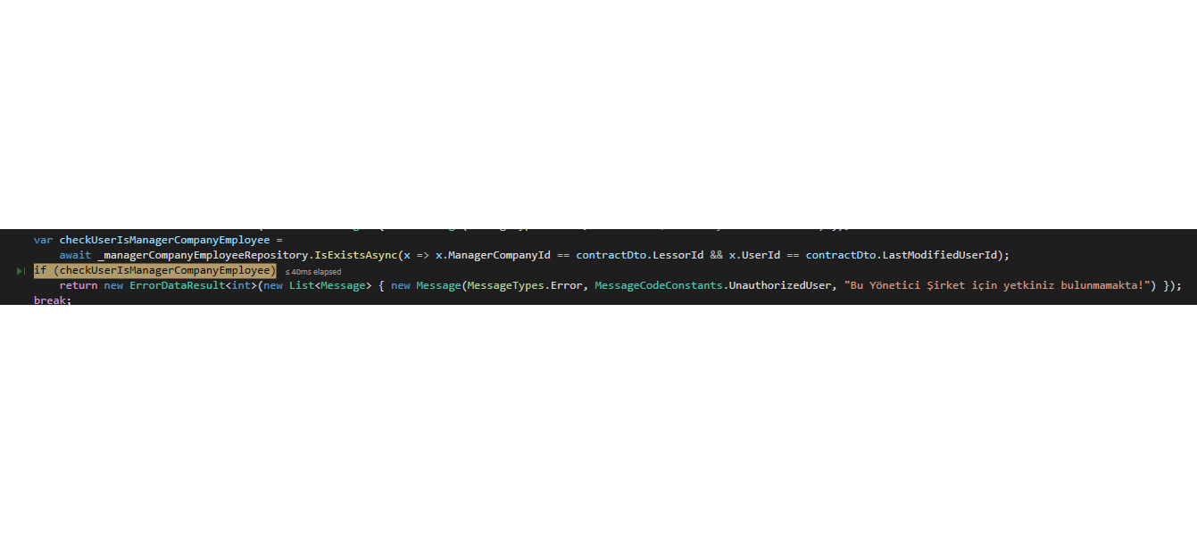The image size is (1197, 534).
Task: Click the ManagerCompanyId property in the lambda
Action: (x=499, y=255)
